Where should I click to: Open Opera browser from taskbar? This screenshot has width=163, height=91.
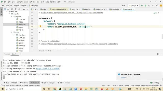coord(81,89)
